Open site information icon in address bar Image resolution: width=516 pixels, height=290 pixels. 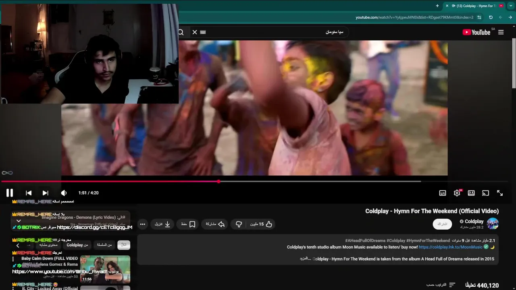(479, 17)
